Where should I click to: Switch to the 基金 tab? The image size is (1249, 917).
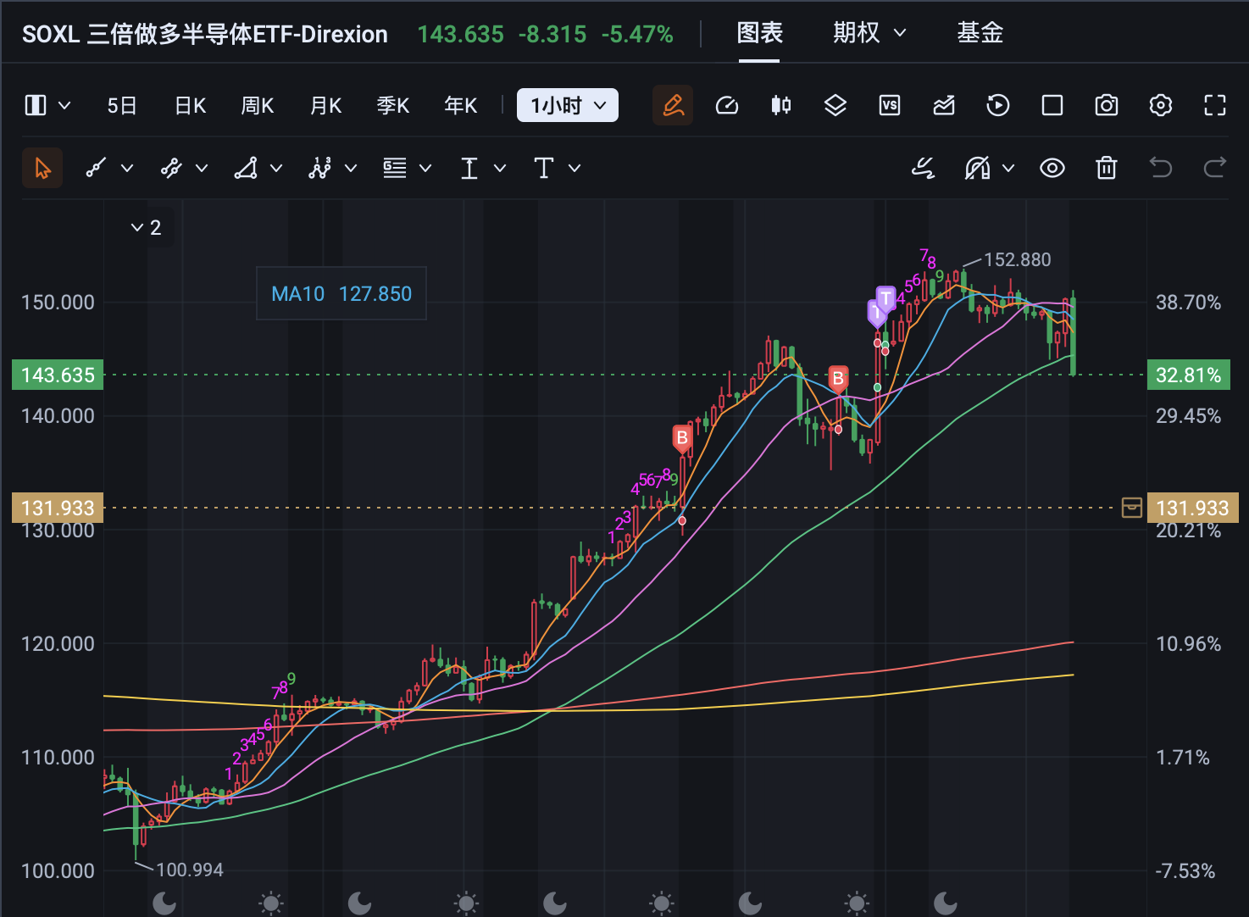(980, 33)
